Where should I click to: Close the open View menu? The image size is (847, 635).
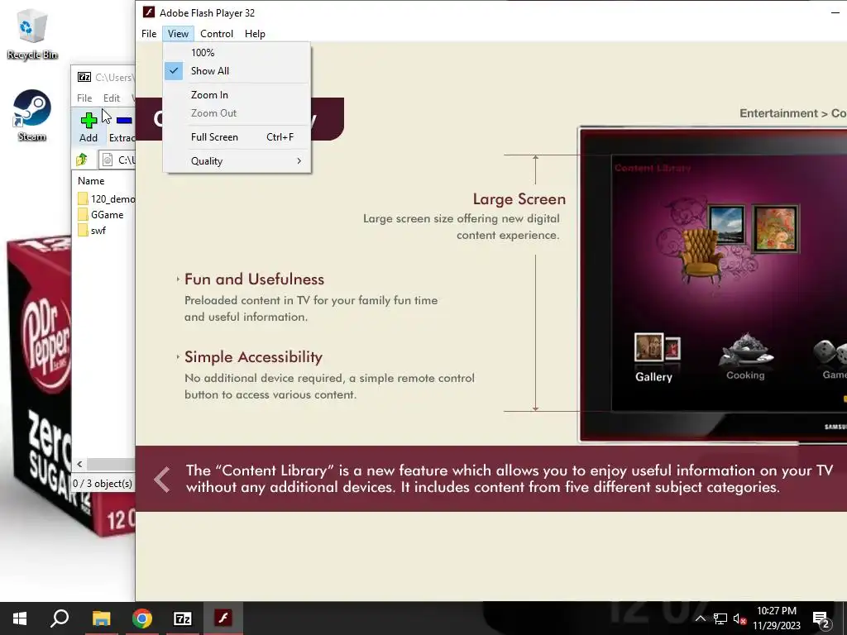coord(178,33)
